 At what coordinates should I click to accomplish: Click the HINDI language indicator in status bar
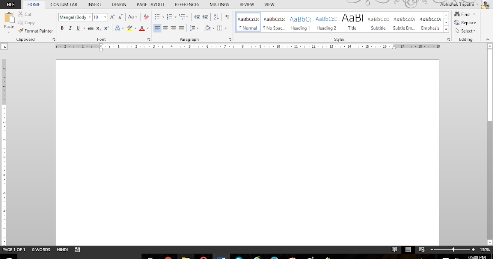click(62, 249)
